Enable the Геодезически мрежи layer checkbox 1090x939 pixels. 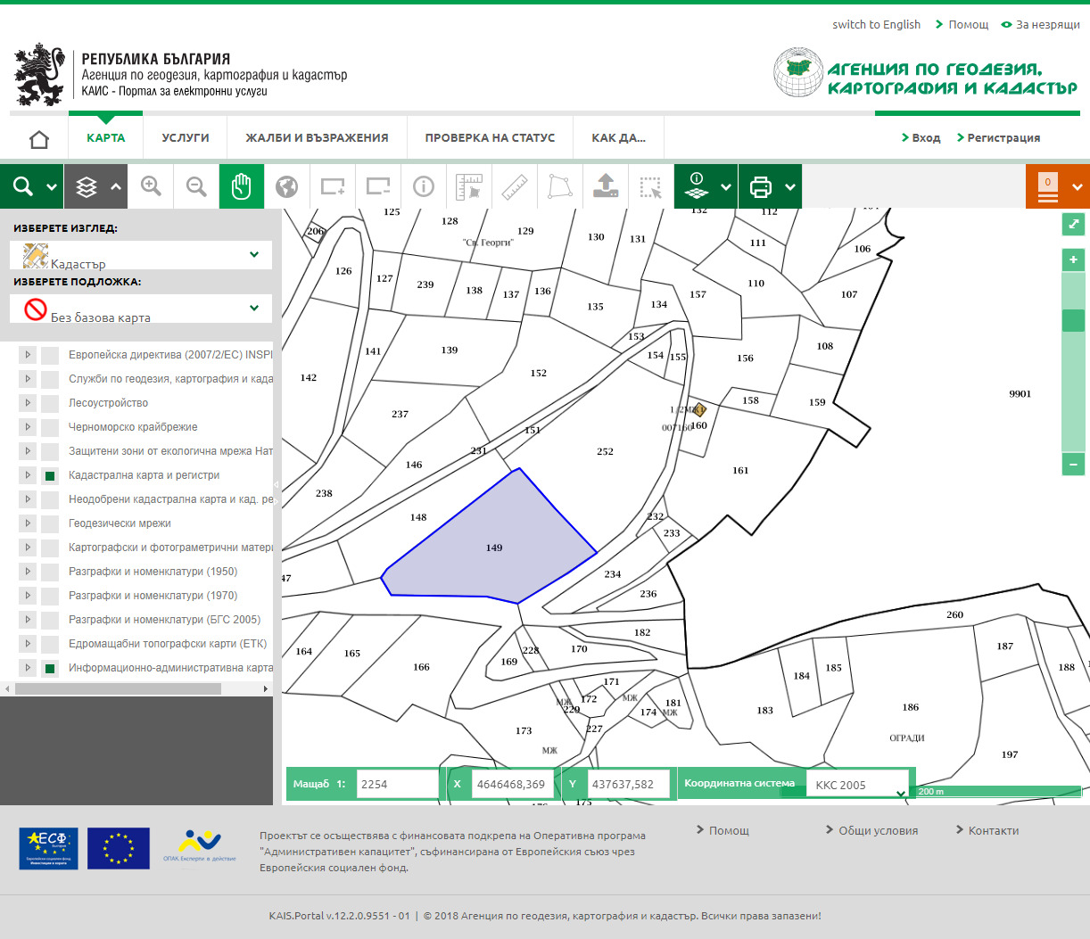coord(50,524)
